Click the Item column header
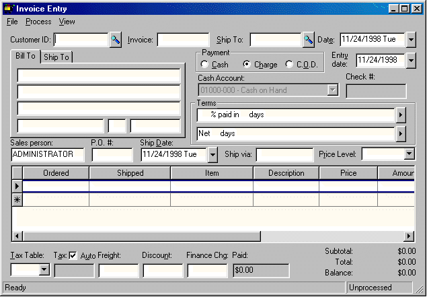The height and width of the screenshot is (297, 427). tap(212, 173)
